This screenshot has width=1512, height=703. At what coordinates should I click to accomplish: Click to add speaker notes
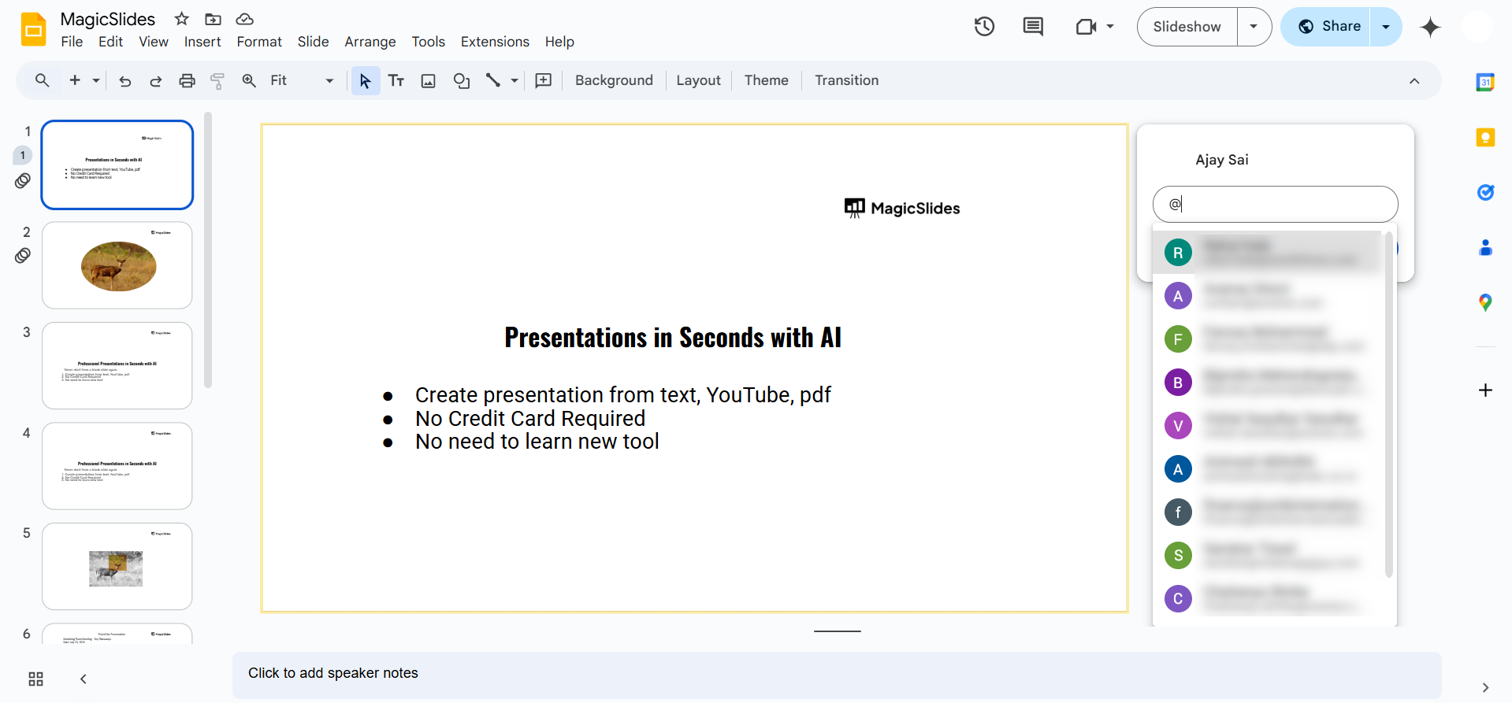pos(837,674)
